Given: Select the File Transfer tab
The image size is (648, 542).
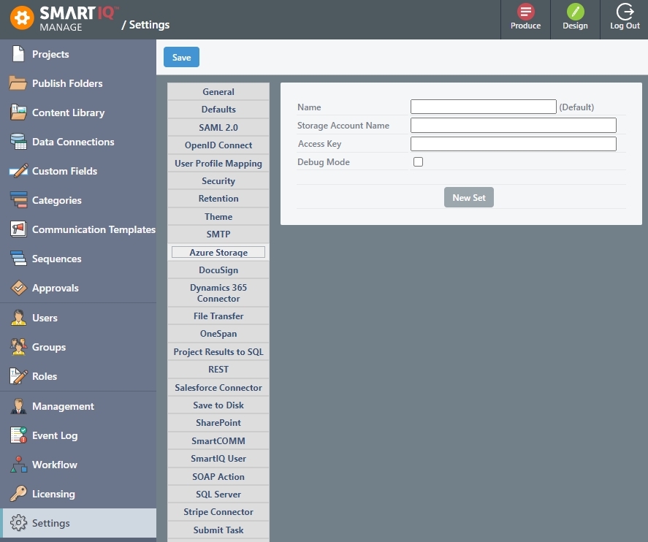Looking at the screenshot, I should coord(218,316).
